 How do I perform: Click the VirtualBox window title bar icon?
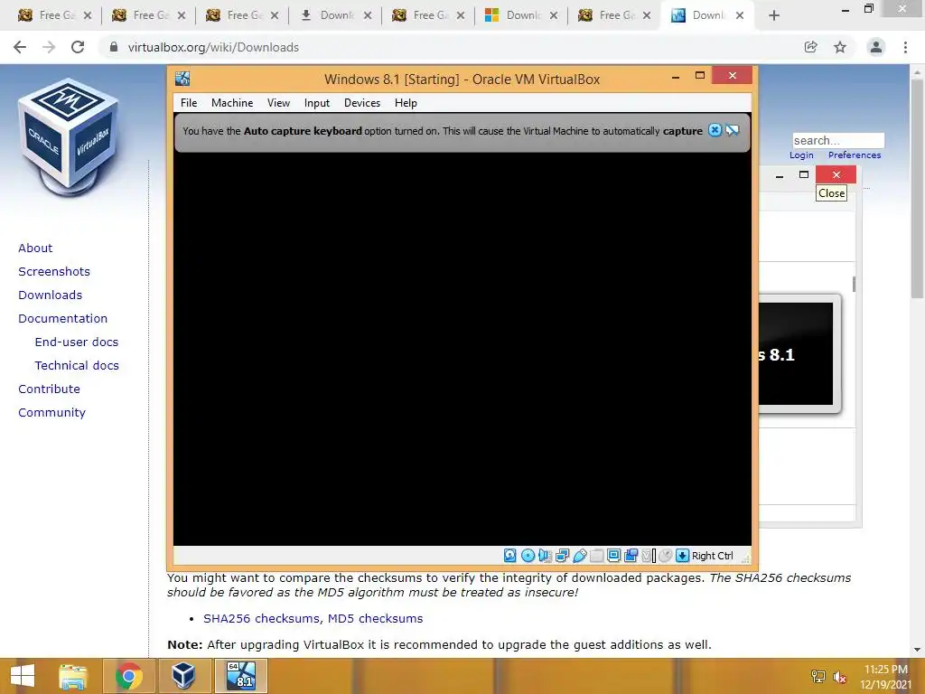(182, 79)
